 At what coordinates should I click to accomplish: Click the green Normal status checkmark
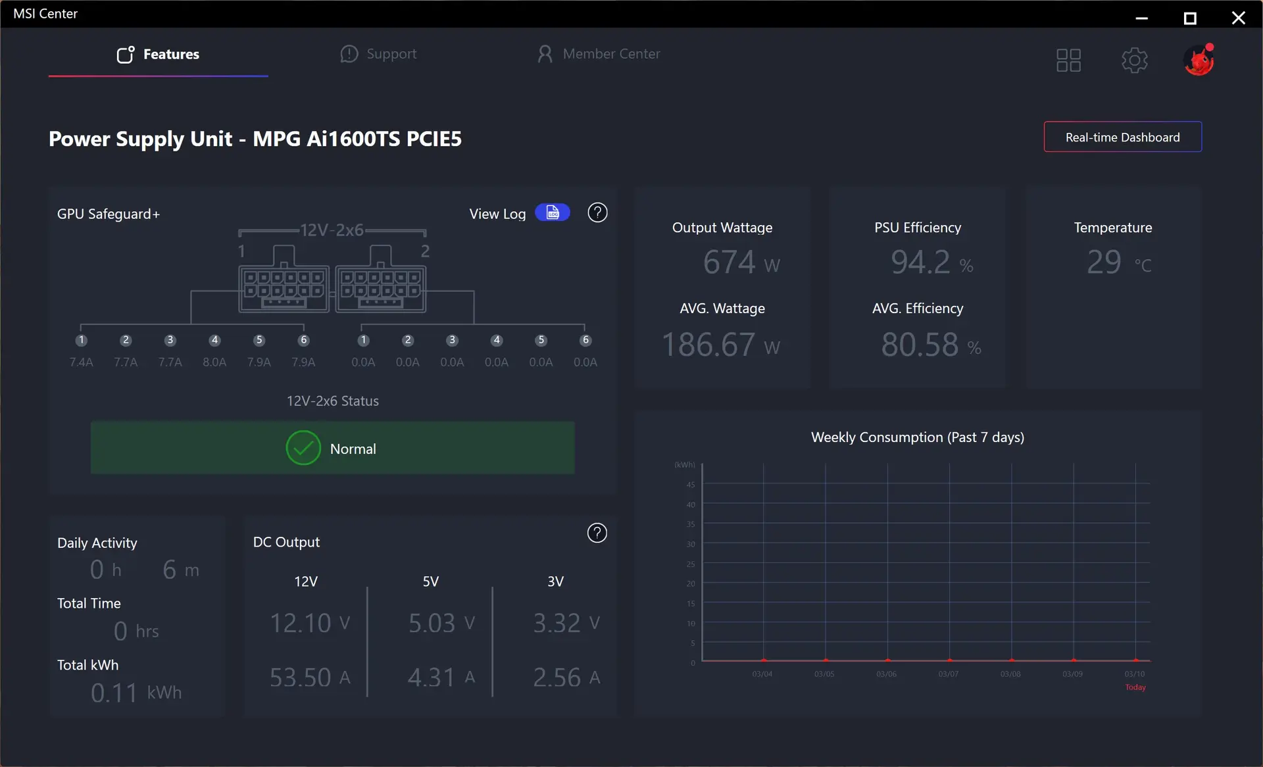click(x=303, y=448)
